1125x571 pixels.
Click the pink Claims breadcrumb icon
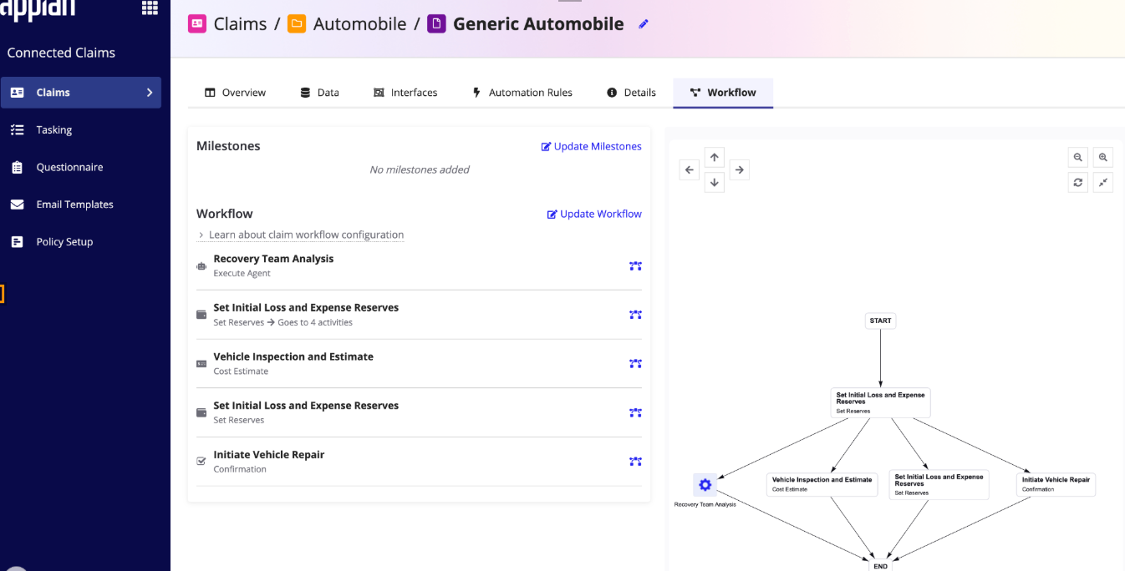[197, 24]
